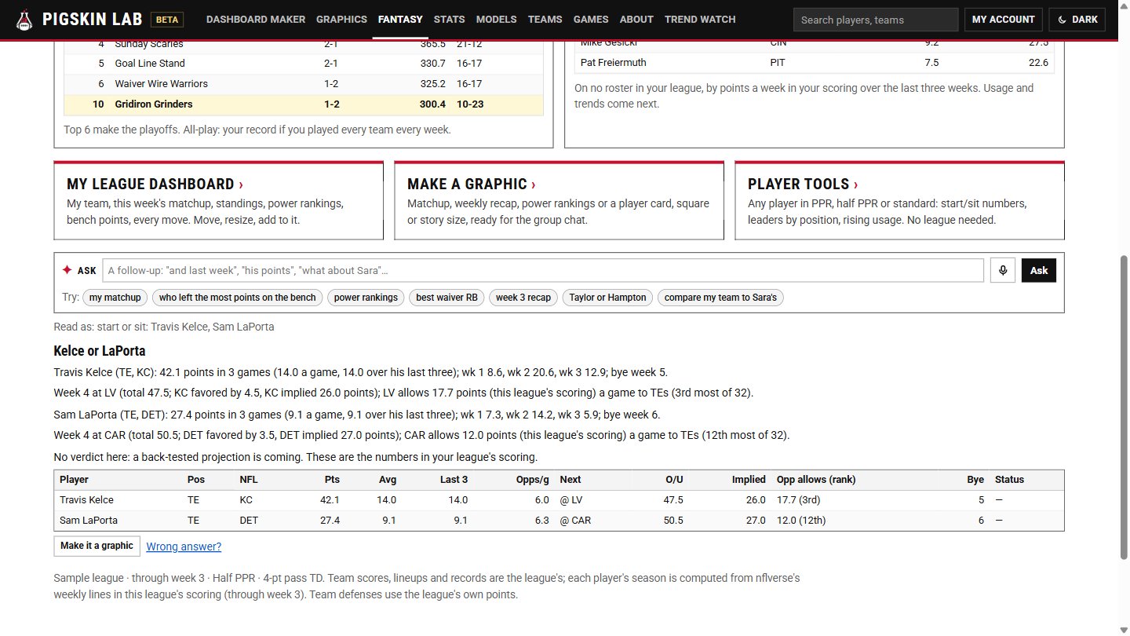Open the PLAYER TOOLS card
Viewport: 1130px width, 636px height.
900,201
